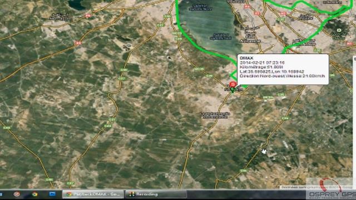Open the blue window icon in taskbar
This screenshot has height=200, width=356.
(x=52, y=194)
